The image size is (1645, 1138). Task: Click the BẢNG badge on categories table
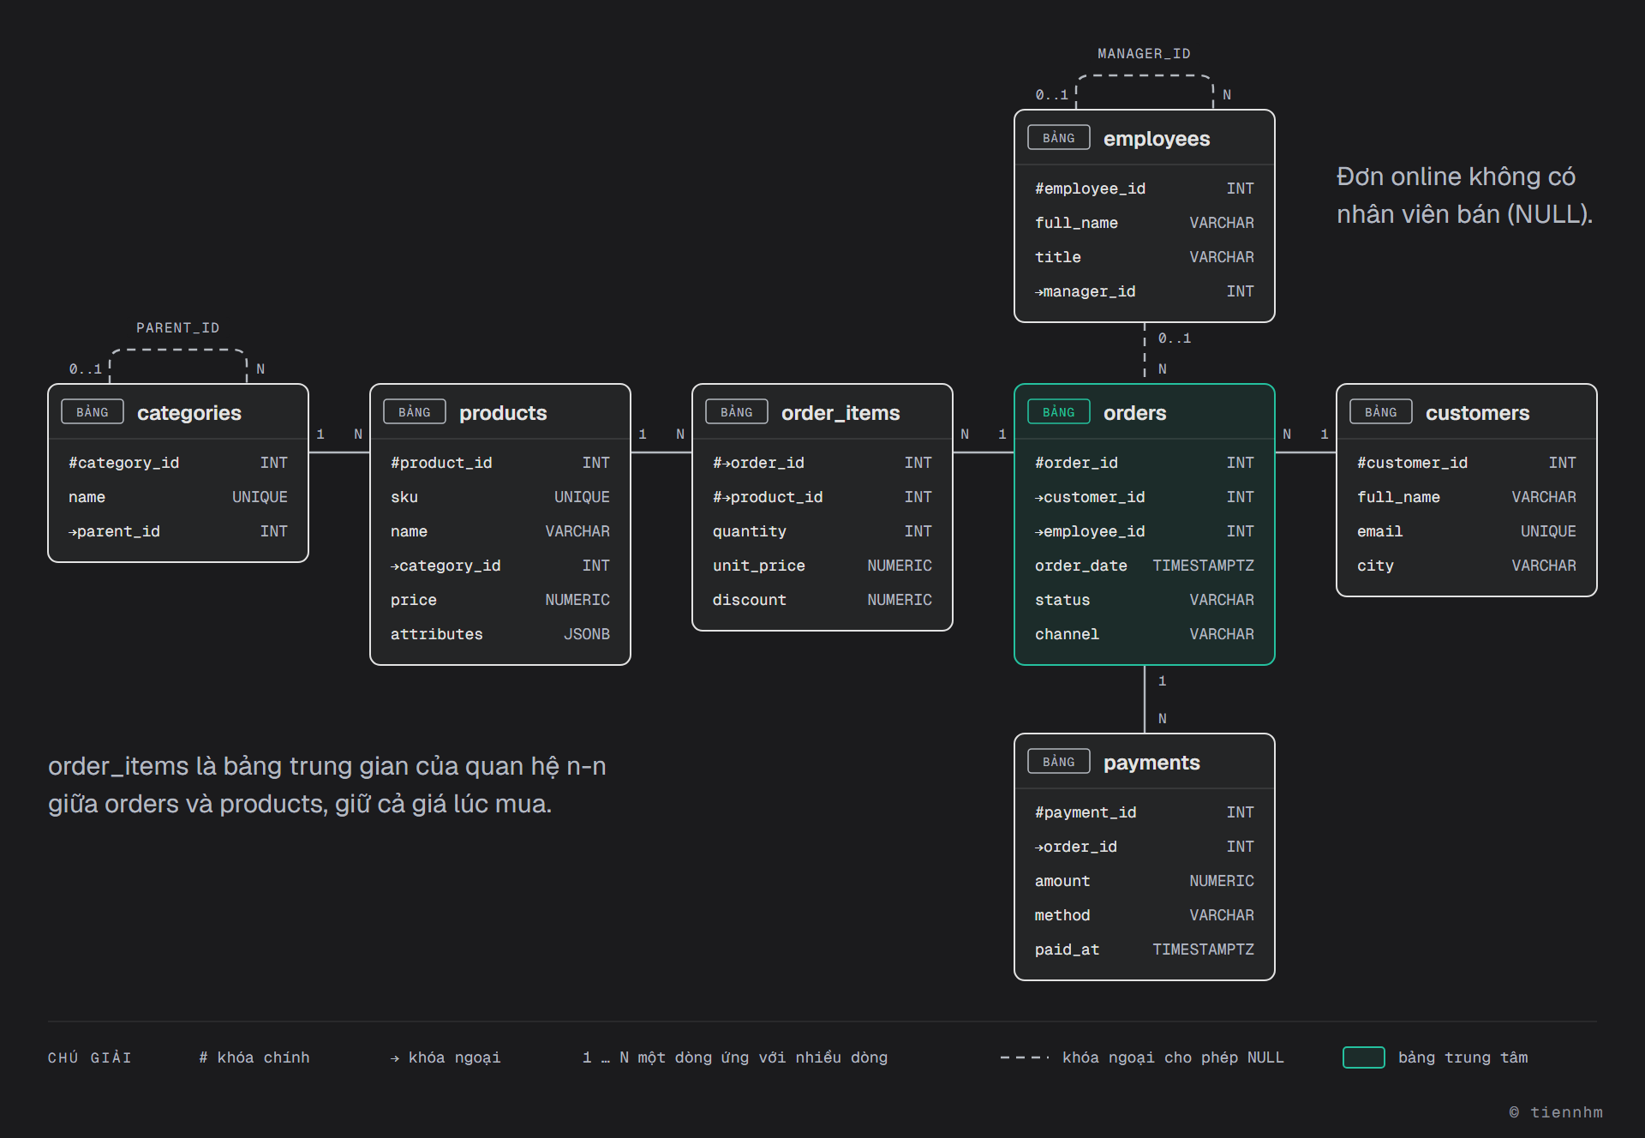93,412
